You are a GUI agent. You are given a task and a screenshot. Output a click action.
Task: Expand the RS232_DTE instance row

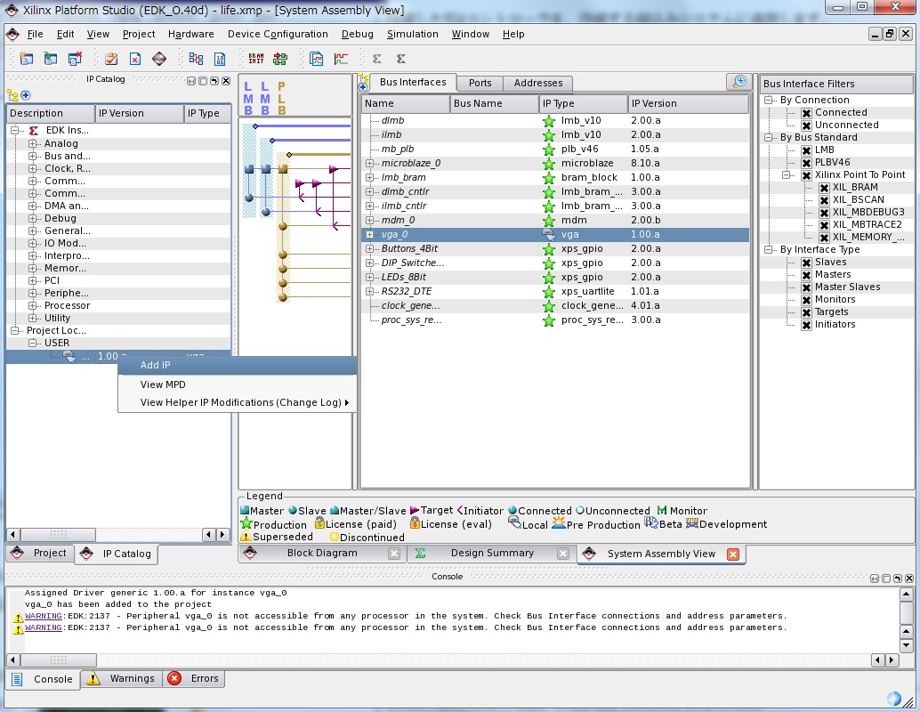(369, 291)
